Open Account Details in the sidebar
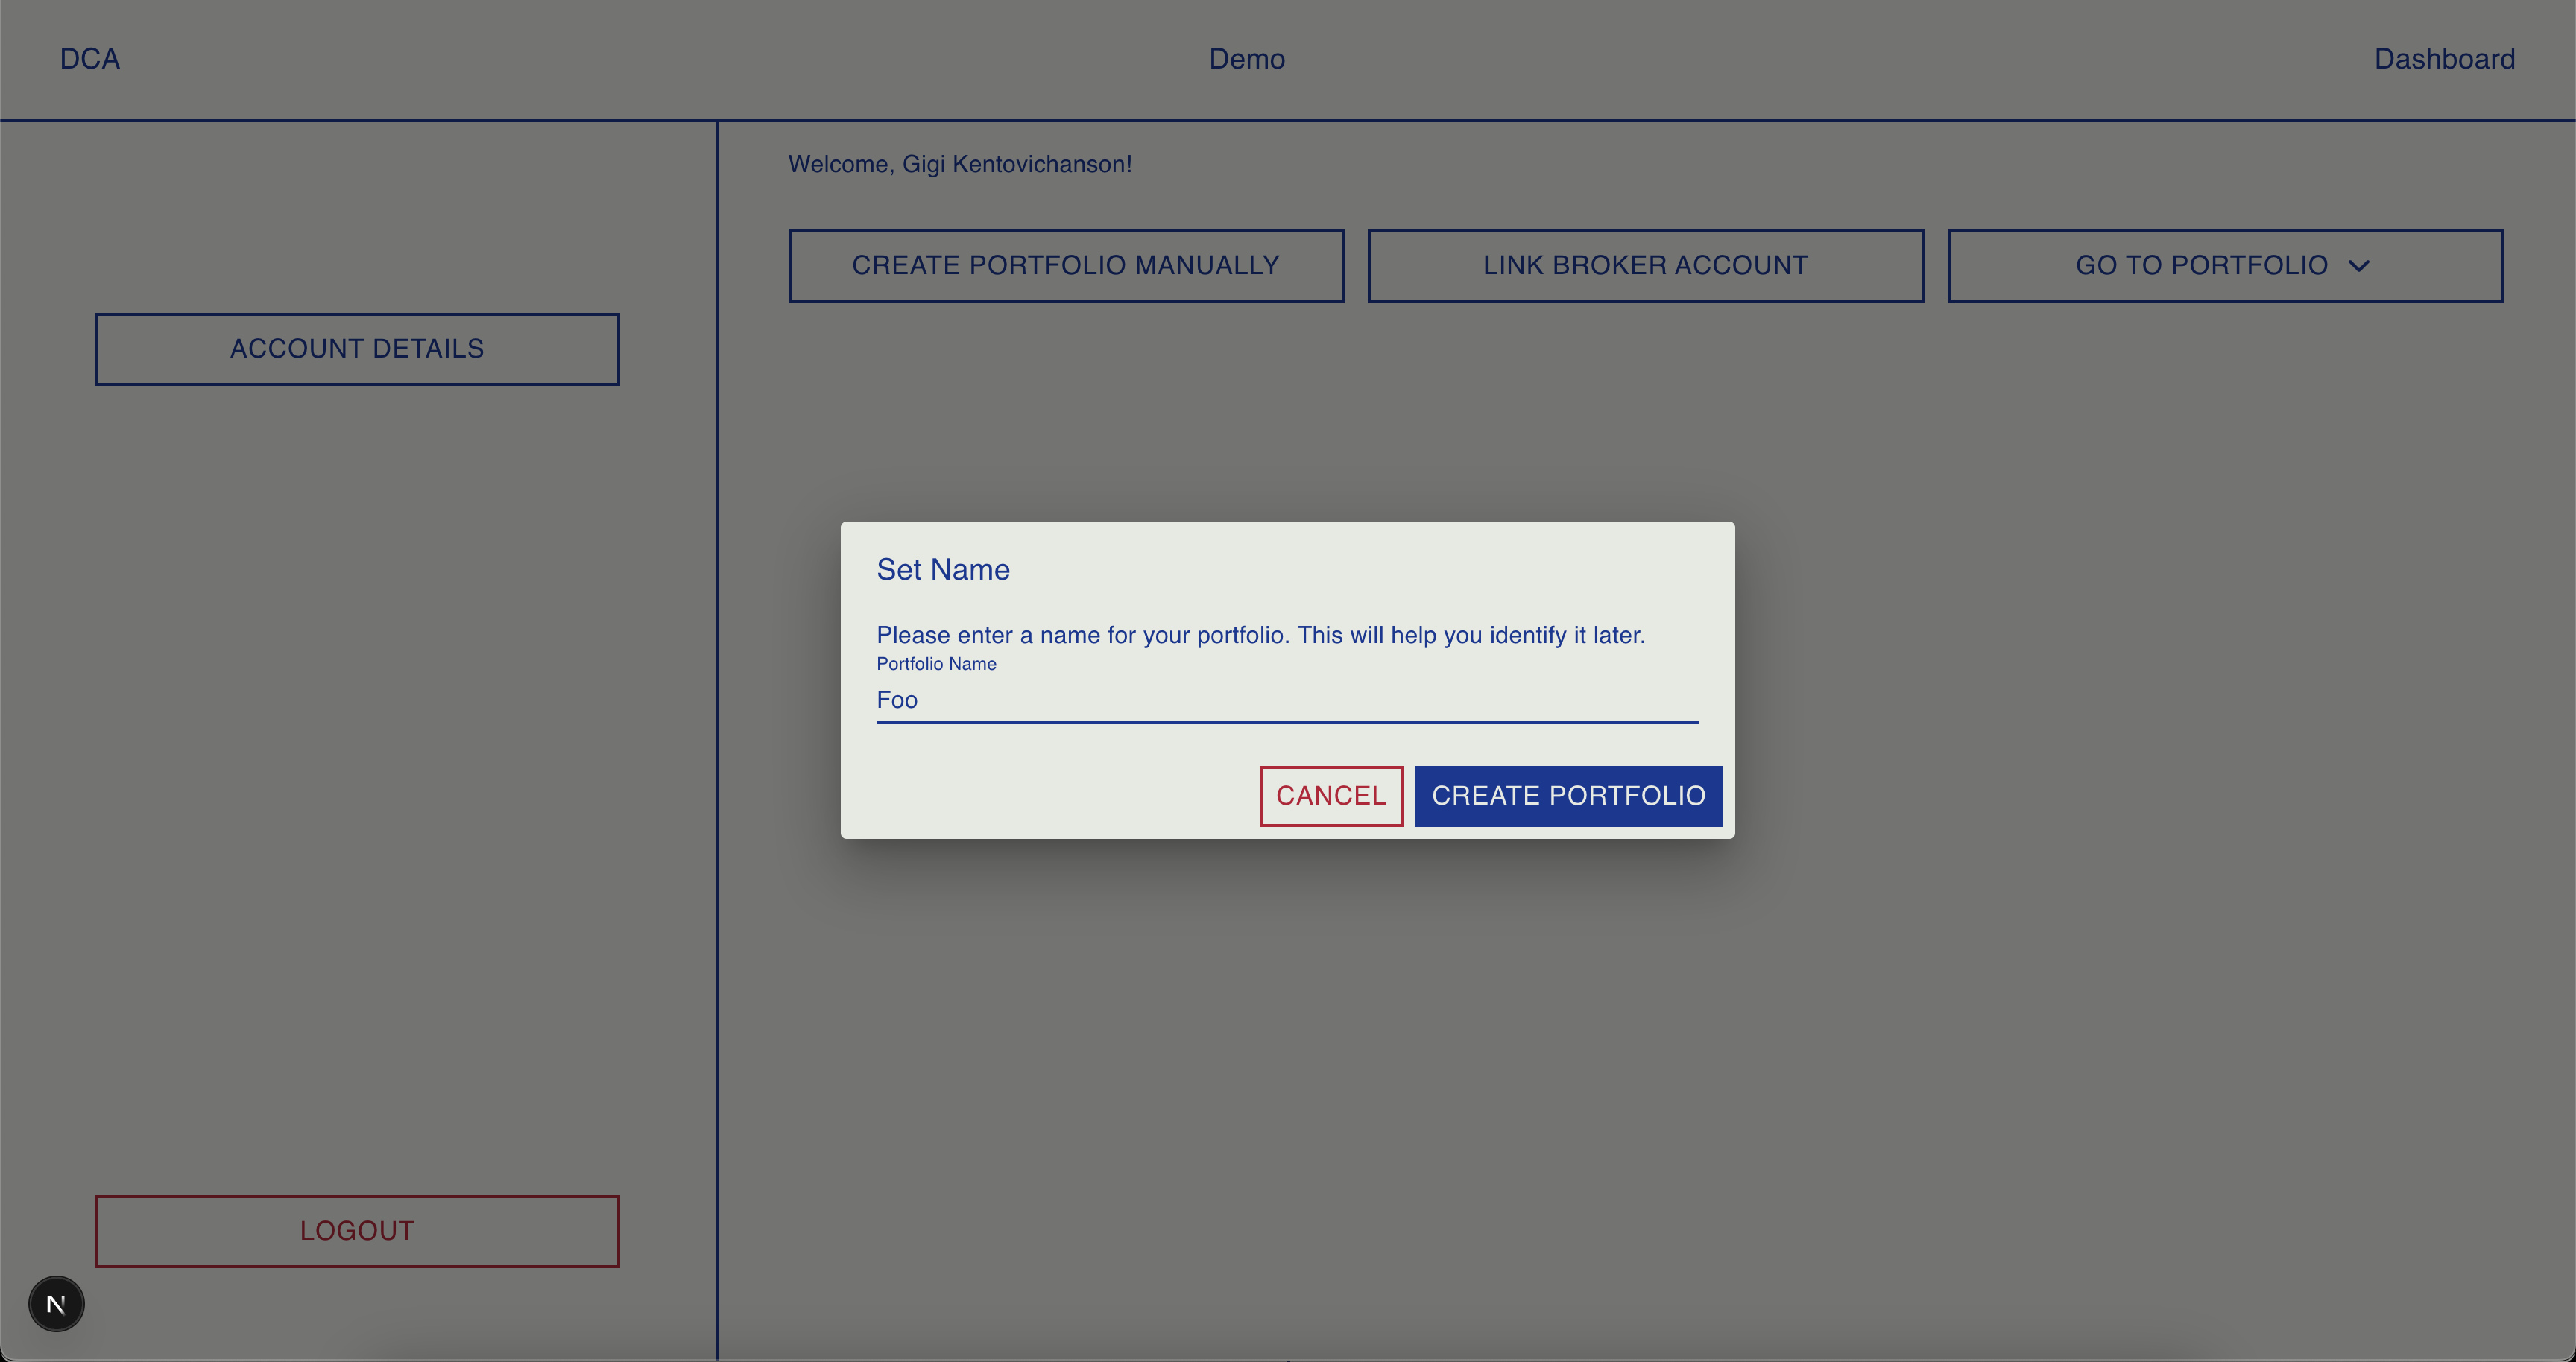The height and width of the screenshot is (1362, 2576). tap(357, 349)
